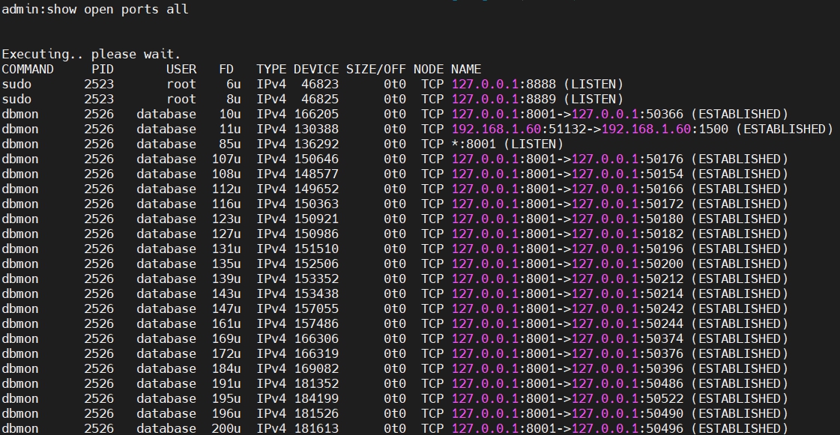Click the SIZE/OFF column header
Viewport: 840px width, 435px height.
(375, 69)
